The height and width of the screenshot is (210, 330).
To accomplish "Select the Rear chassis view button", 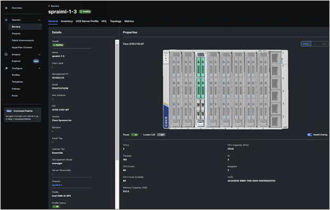I will (315, 44).
